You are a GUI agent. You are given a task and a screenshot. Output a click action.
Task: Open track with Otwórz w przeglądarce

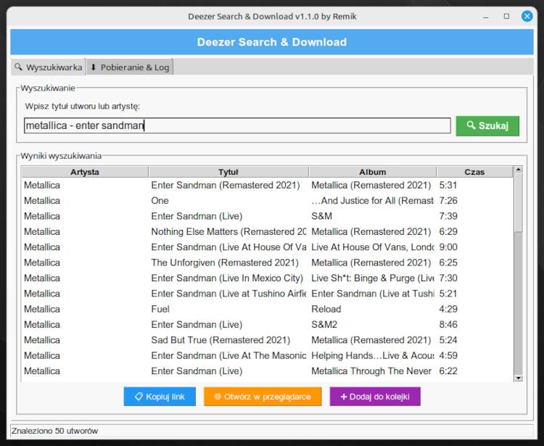click(263, 397)
